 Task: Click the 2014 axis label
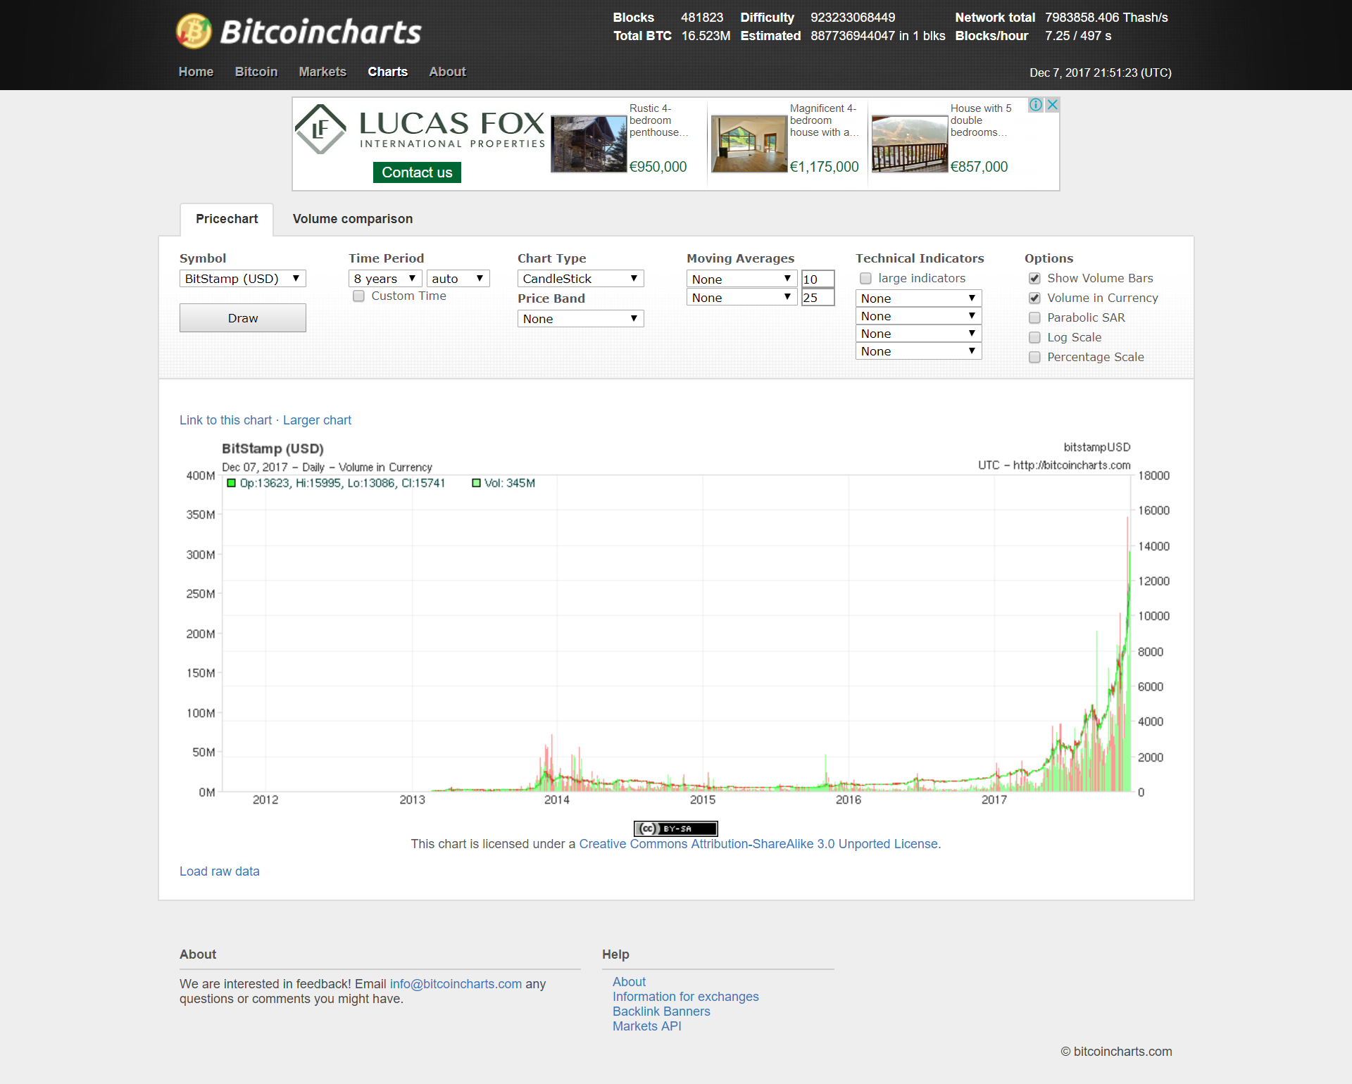557,800
